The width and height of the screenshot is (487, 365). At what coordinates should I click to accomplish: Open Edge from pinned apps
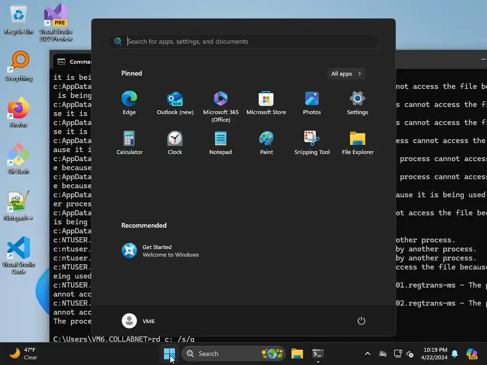click(x=129, y=103)
